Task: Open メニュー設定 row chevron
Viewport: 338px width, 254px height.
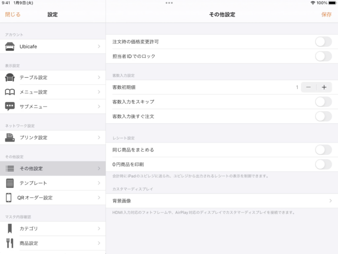Action: (99, 92)
